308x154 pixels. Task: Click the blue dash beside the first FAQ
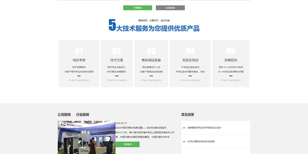pos(184,128)
